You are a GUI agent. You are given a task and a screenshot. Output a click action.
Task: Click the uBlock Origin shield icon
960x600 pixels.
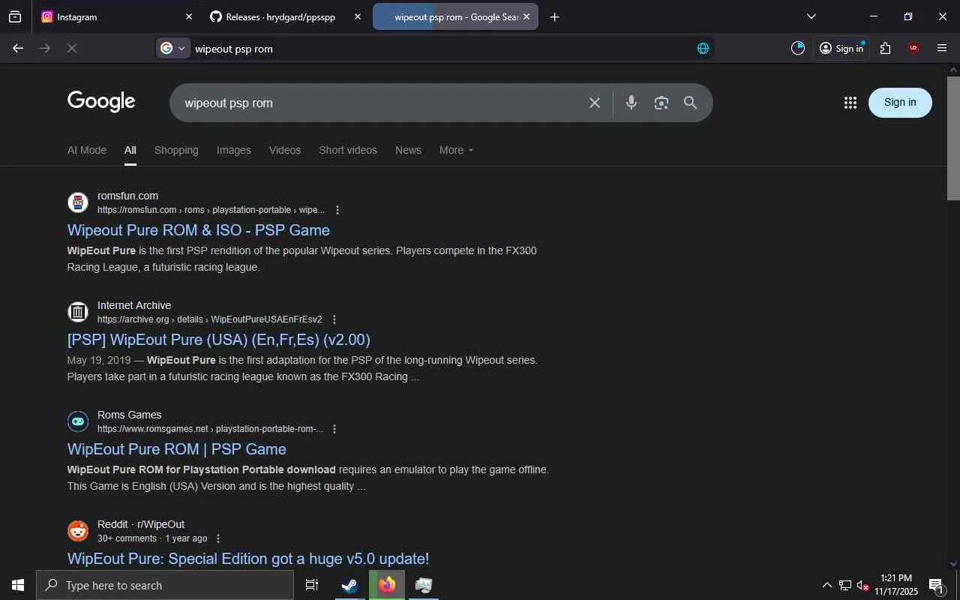(x=913, y=48)
